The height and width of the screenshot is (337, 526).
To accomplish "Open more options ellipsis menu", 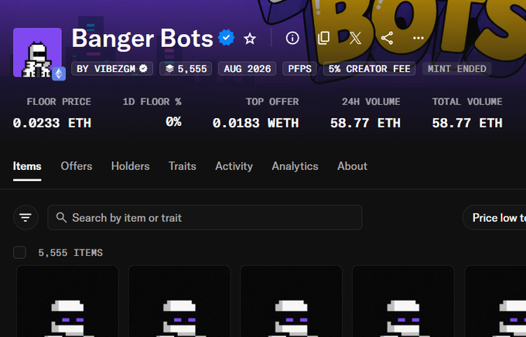I will [418, 38].
